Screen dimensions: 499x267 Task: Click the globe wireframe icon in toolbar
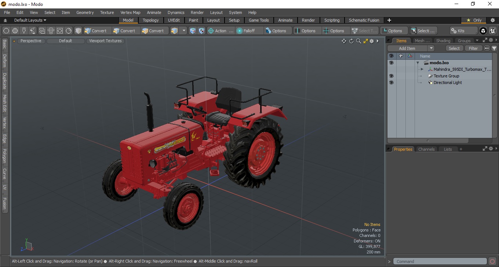[x=15, y=31]
